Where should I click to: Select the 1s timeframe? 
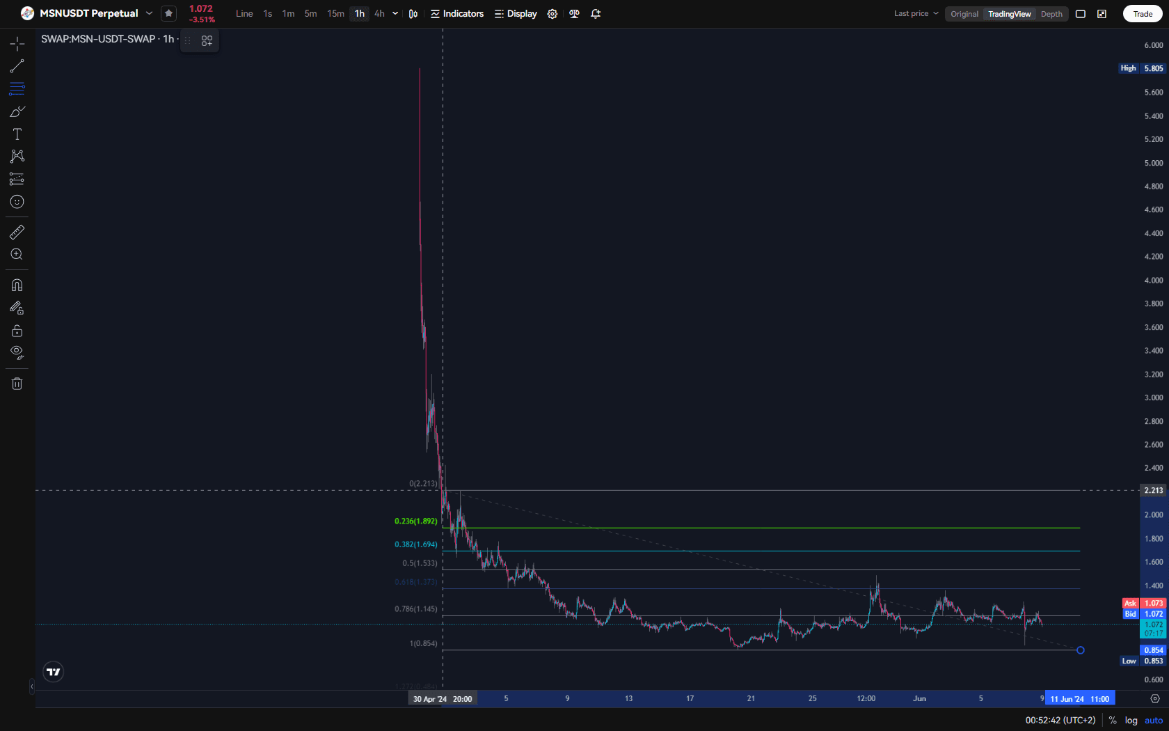click(268, 14)
